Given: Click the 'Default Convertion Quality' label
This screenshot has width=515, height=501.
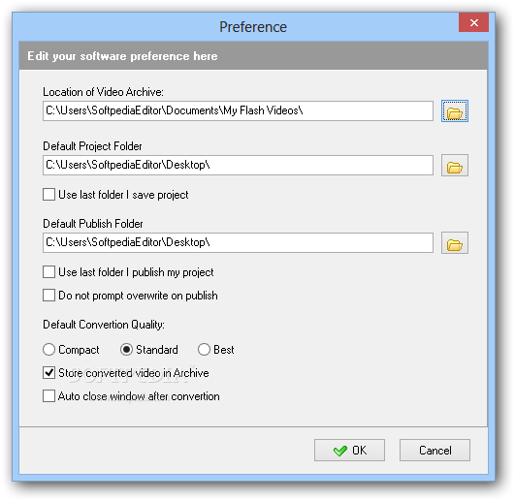Looking at the screenshot, I should coord(104,325).
